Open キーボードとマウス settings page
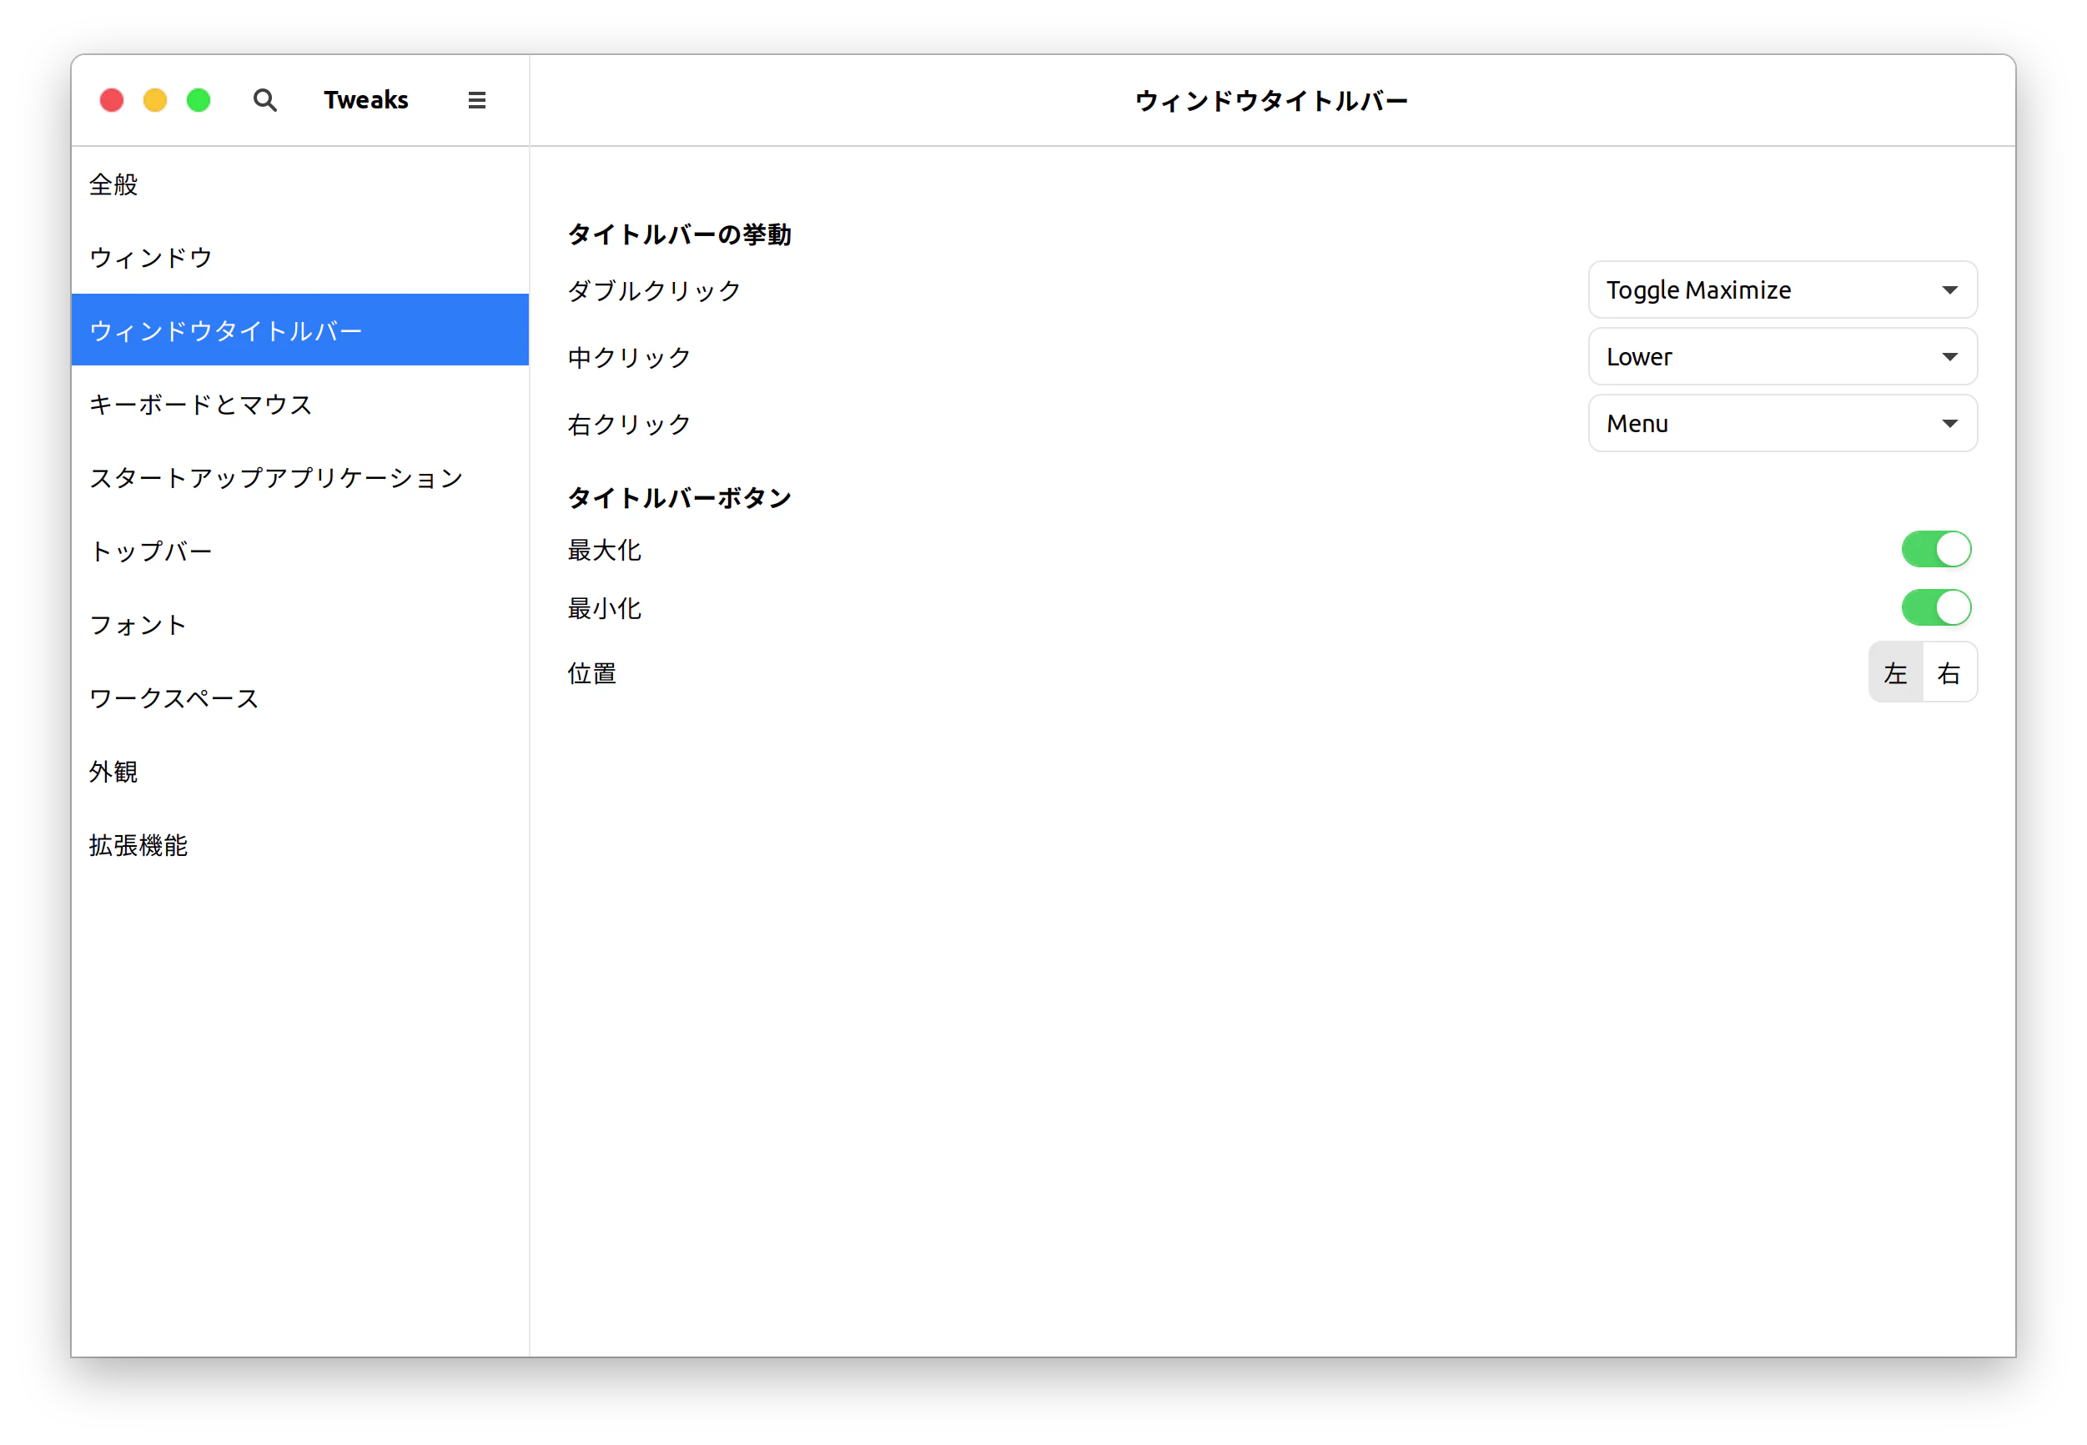 [x=299, y=405]
